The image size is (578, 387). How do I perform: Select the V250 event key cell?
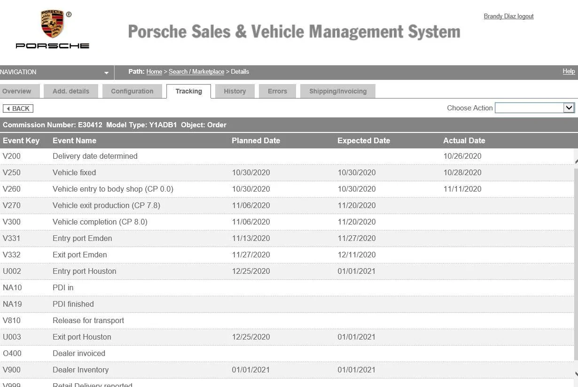pos(12,172)
